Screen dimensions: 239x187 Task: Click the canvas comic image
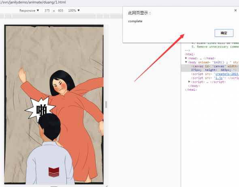pos(54,104)
